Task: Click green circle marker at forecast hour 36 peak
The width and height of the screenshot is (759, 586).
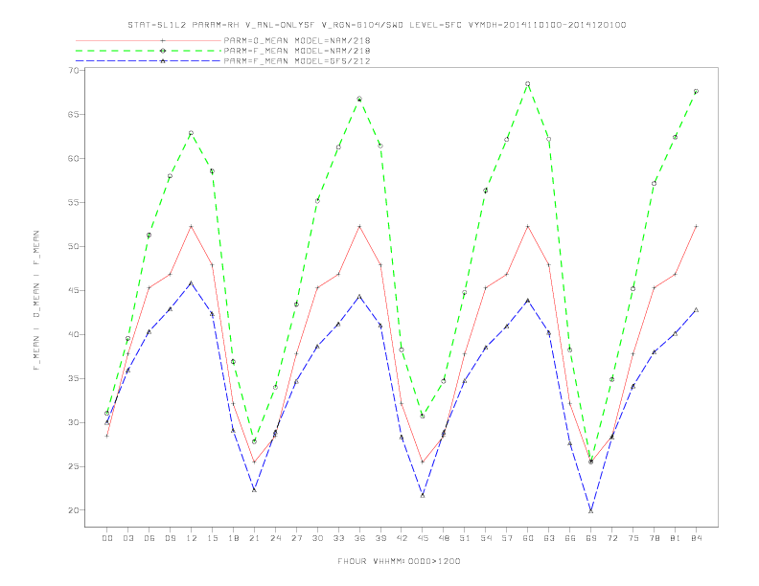Action: coord(359,99)
